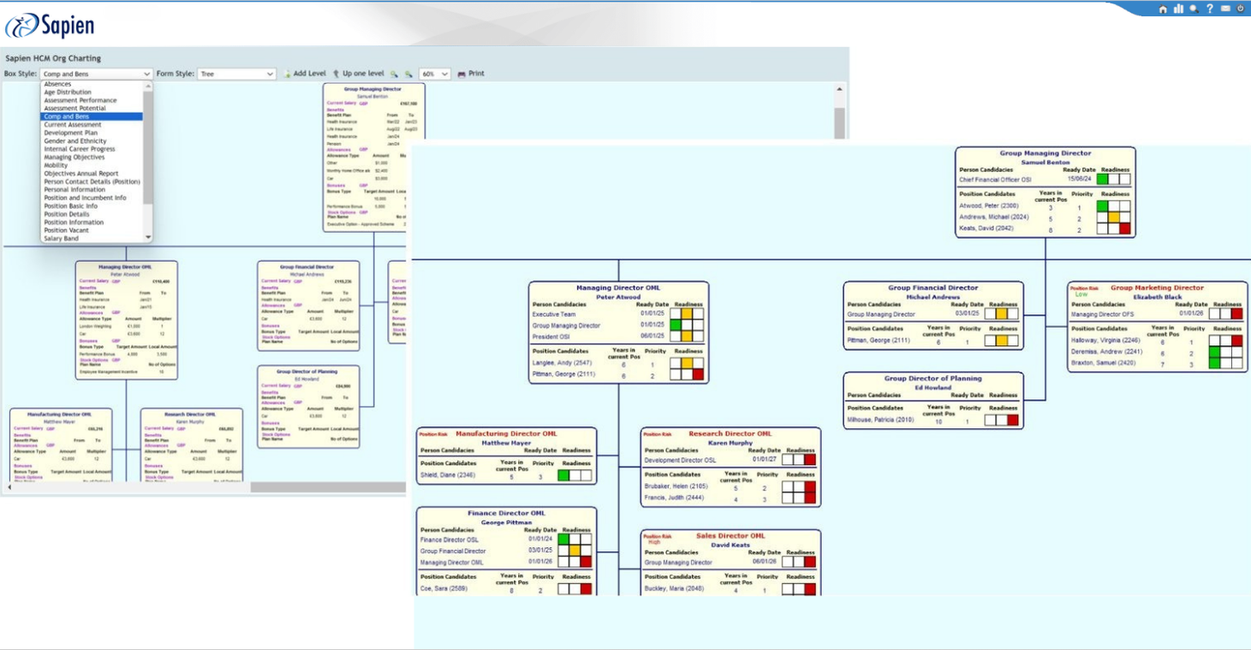Click the Add Level button
The height and width of the screenshot is (650, 1251).
[x=304, y=74]
